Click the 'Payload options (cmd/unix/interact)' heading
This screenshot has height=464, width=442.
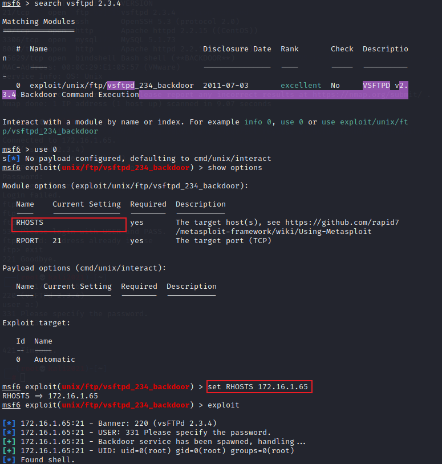(x=84, y=268)
